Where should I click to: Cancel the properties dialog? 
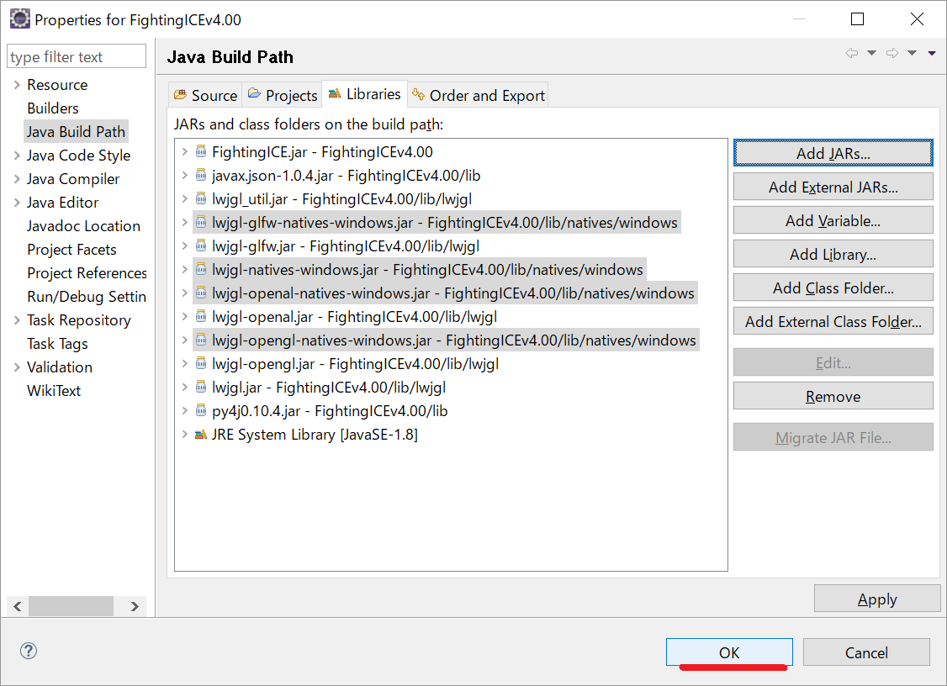(x=866, y=652)
